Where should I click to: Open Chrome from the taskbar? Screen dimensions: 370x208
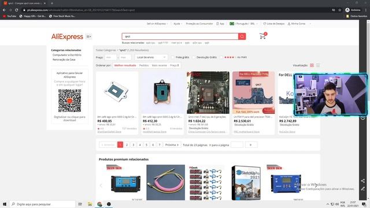pos(99,204)
